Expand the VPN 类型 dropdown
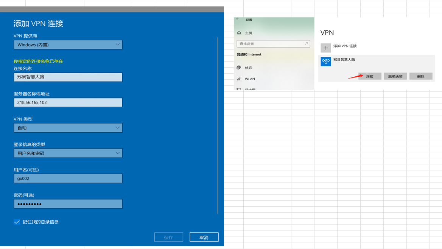This screenshot has height=249, width=442. pos(68,128)
